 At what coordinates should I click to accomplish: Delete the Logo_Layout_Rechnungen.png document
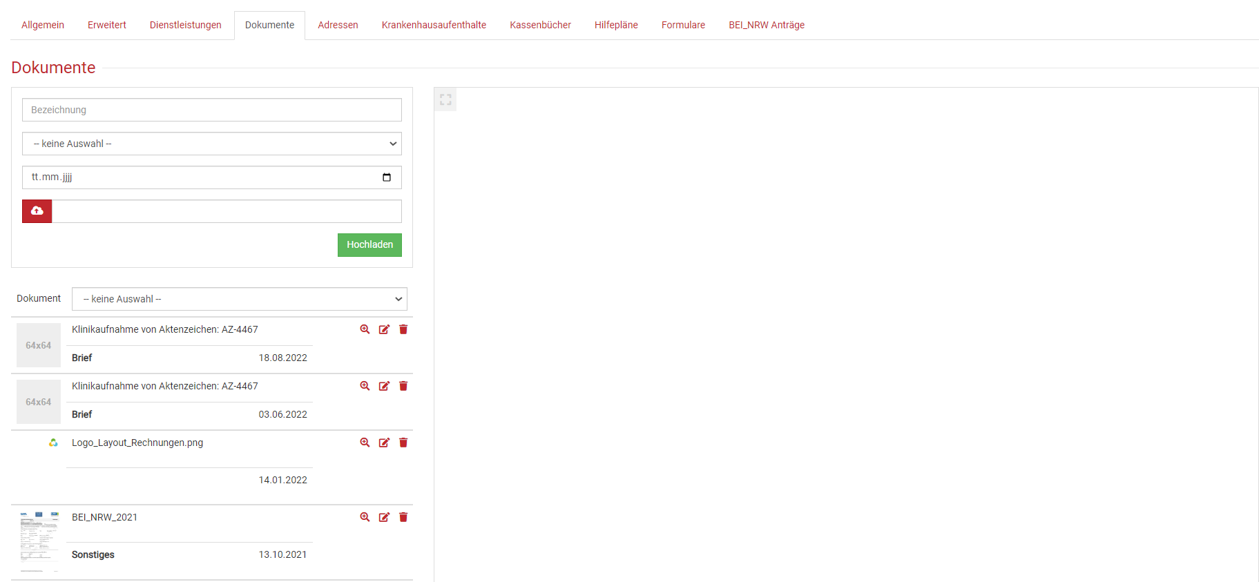[403, 443]
